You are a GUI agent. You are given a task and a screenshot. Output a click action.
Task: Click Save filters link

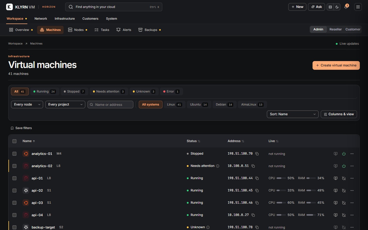(x=21, y=128)
